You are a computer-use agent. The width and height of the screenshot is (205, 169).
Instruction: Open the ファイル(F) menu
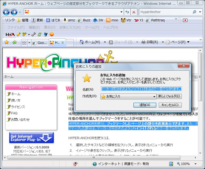coord(16,27)
